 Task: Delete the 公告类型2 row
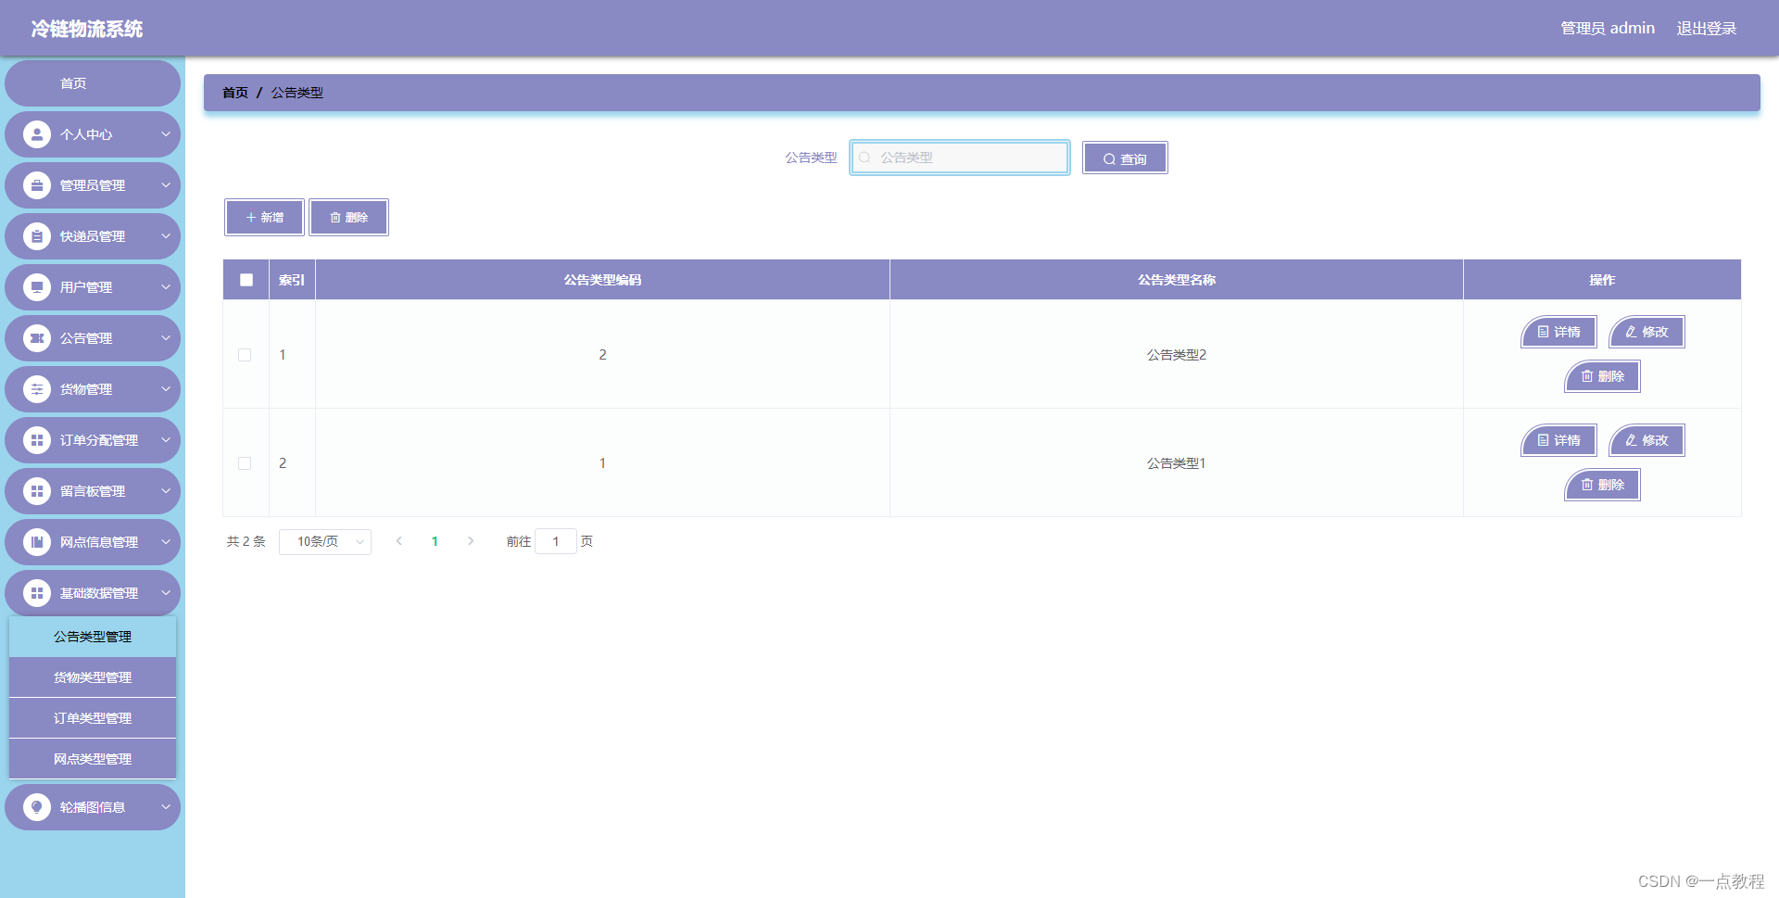(1603, 376)
